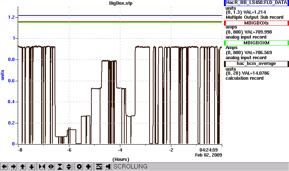The image size is (289, 171).
Task: Zoom in horizontally with inward-pointing triangles icon
Action: [42, 167]
